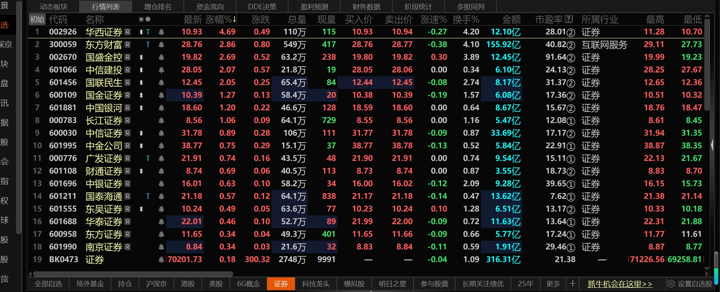Sort the list by 总量 column header
The height and width of the screenshot is (292, 720).
[x=297, y=20]
